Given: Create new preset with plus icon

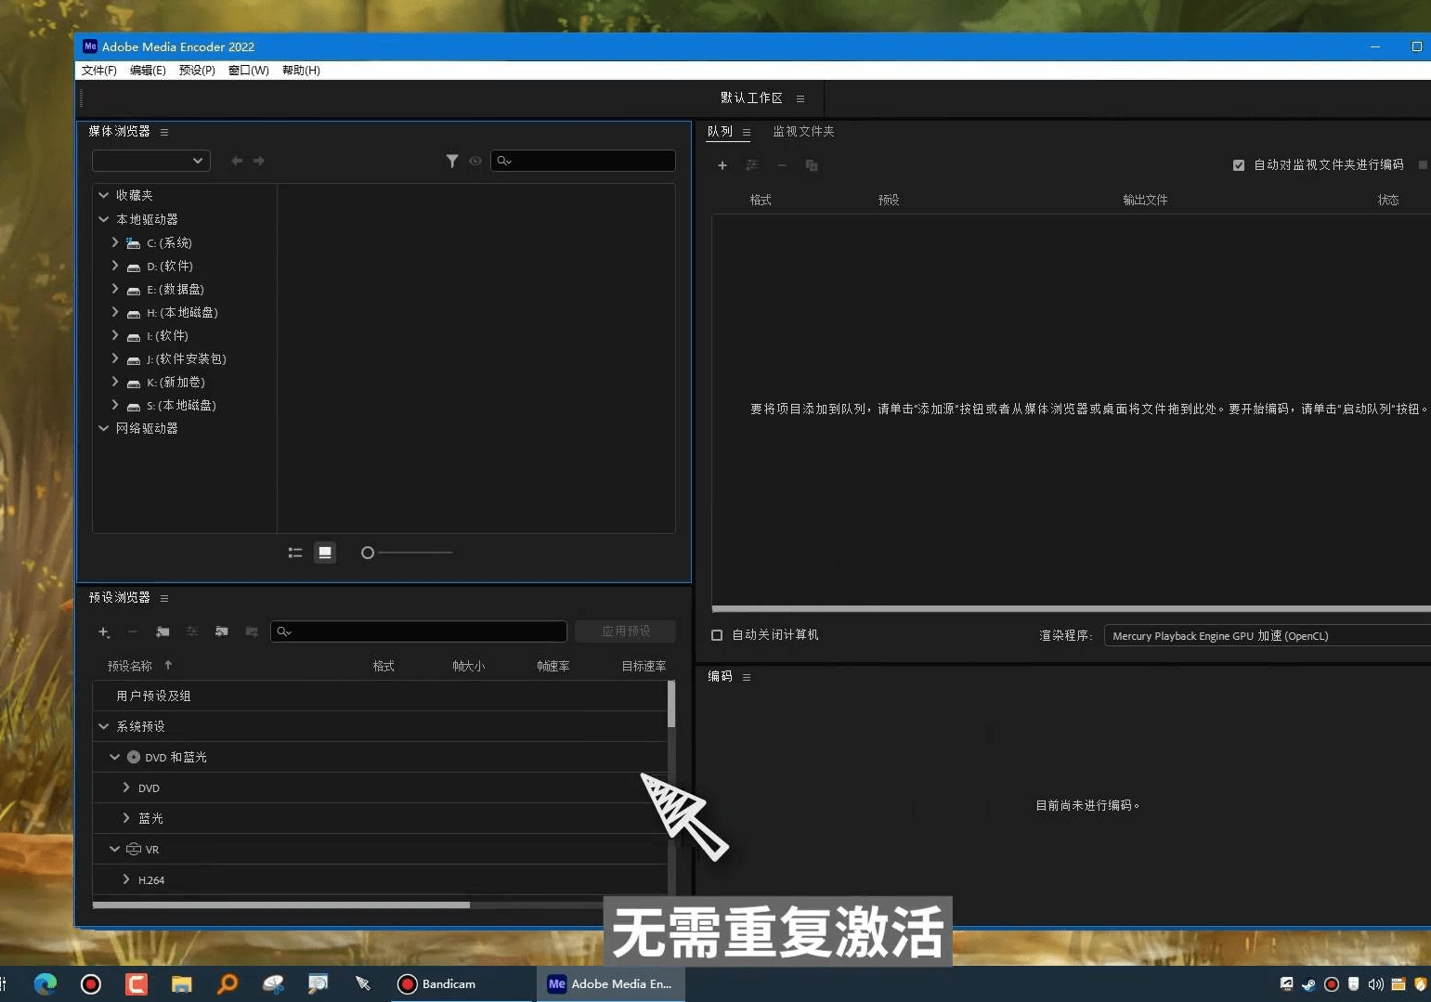Looking at the screenshot, I should (104, 631).
